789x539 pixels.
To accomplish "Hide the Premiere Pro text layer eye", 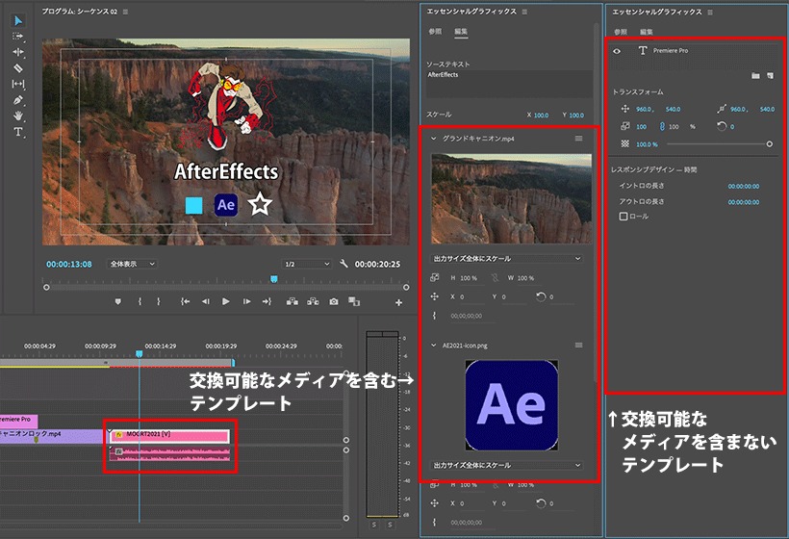I will [617, 51].
